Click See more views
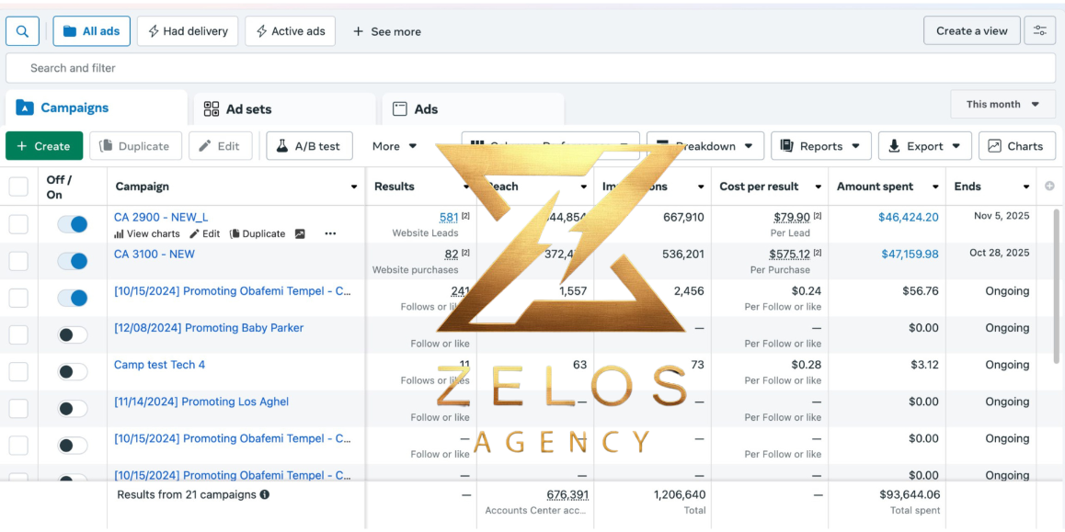The height and width of the screenshot is (532, 1065). tap(386, 31)
